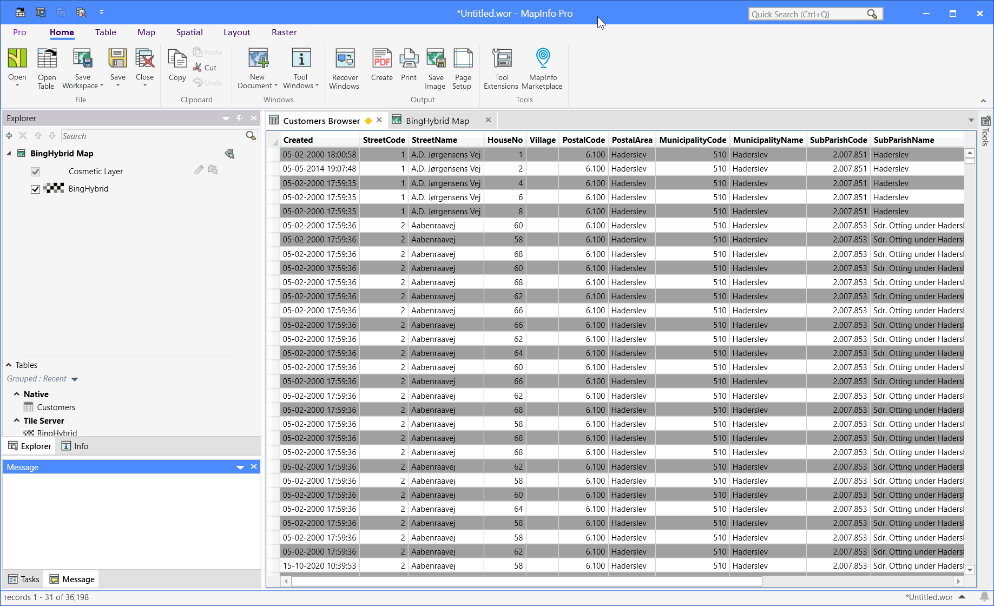Select the Customers table in list
Viewport: 994px width, 606px height.
click(x=56, y=407)
